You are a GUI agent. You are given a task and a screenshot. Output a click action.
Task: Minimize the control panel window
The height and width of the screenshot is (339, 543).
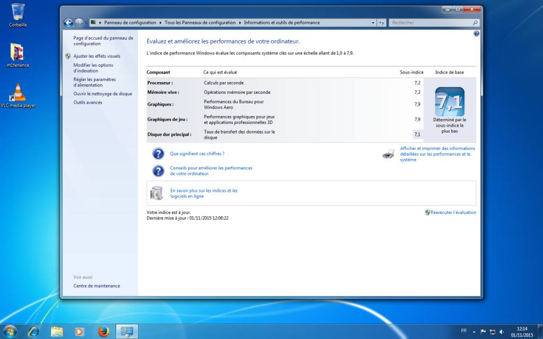pyautogui.click(x=448, y=10)
